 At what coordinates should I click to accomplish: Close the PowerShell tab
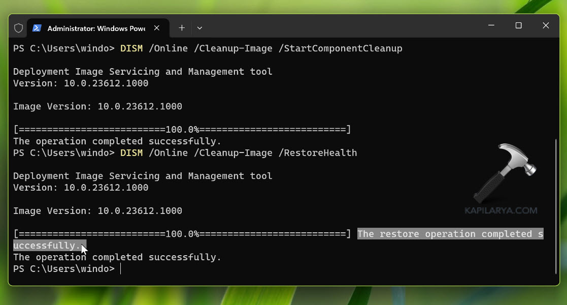[x=156, y=28]
